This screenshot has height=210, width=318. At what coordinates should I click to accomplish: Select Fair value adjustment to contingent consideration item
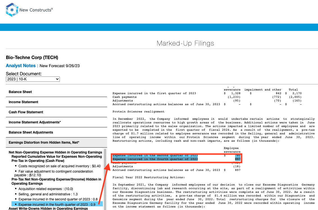54,173
